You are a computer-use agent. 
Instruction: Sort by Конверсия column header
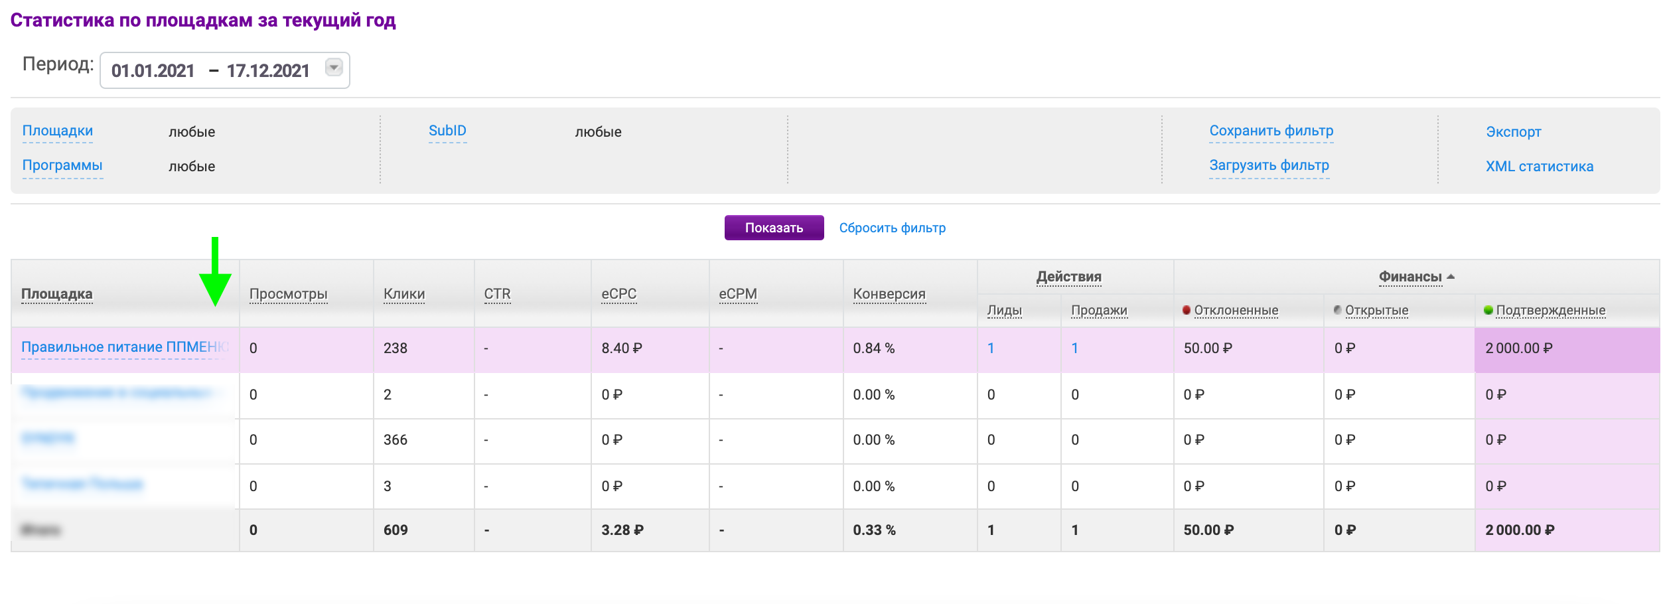[889, 293]
